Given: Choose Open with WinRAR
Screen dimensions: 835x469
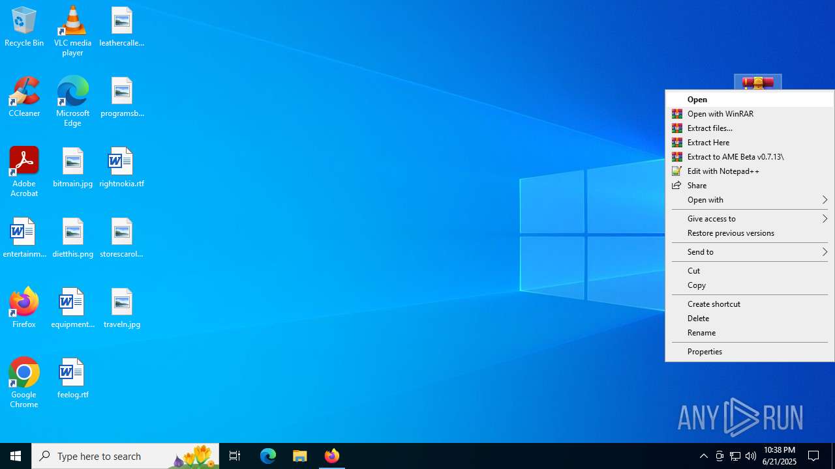Looking at the screenshot, I should click(x=750, y=114).
